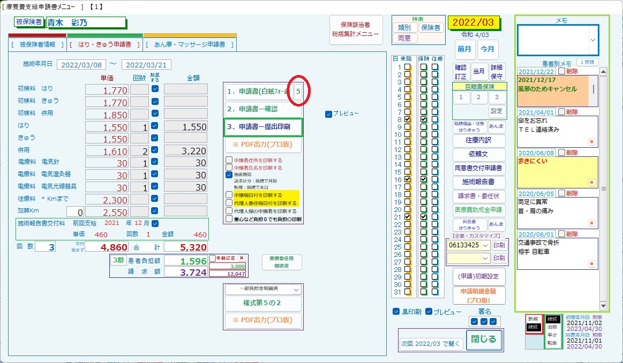Click the orange icon in 両足に異常 memo
623x363 pixels.
pos(591,223)
